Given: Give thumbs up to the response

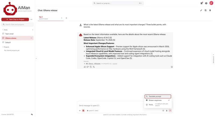Looking at the screenshot, I should pos(85,67).
